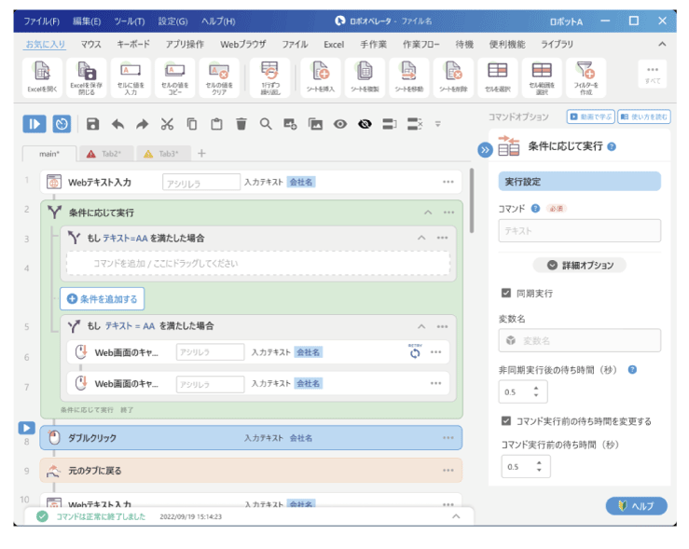Open the Webブラウザ ribbon tab
This screenshot has width=689, height=549.
[x=242, y=44]
